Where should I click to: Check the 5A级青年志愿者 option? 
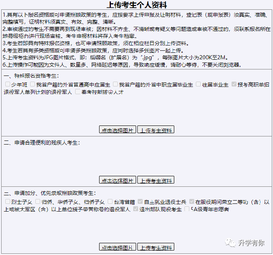[187, 209]
